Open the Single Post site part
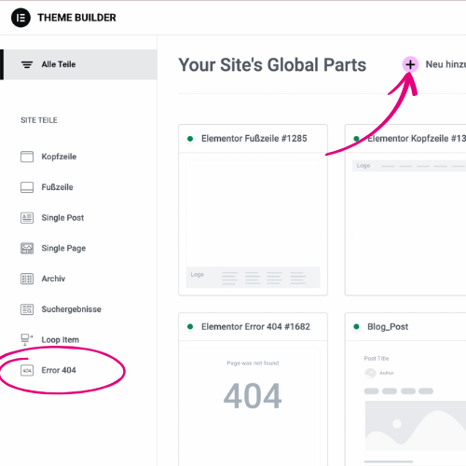This screenshot has width=466, height=466. [x=62, y=218]
